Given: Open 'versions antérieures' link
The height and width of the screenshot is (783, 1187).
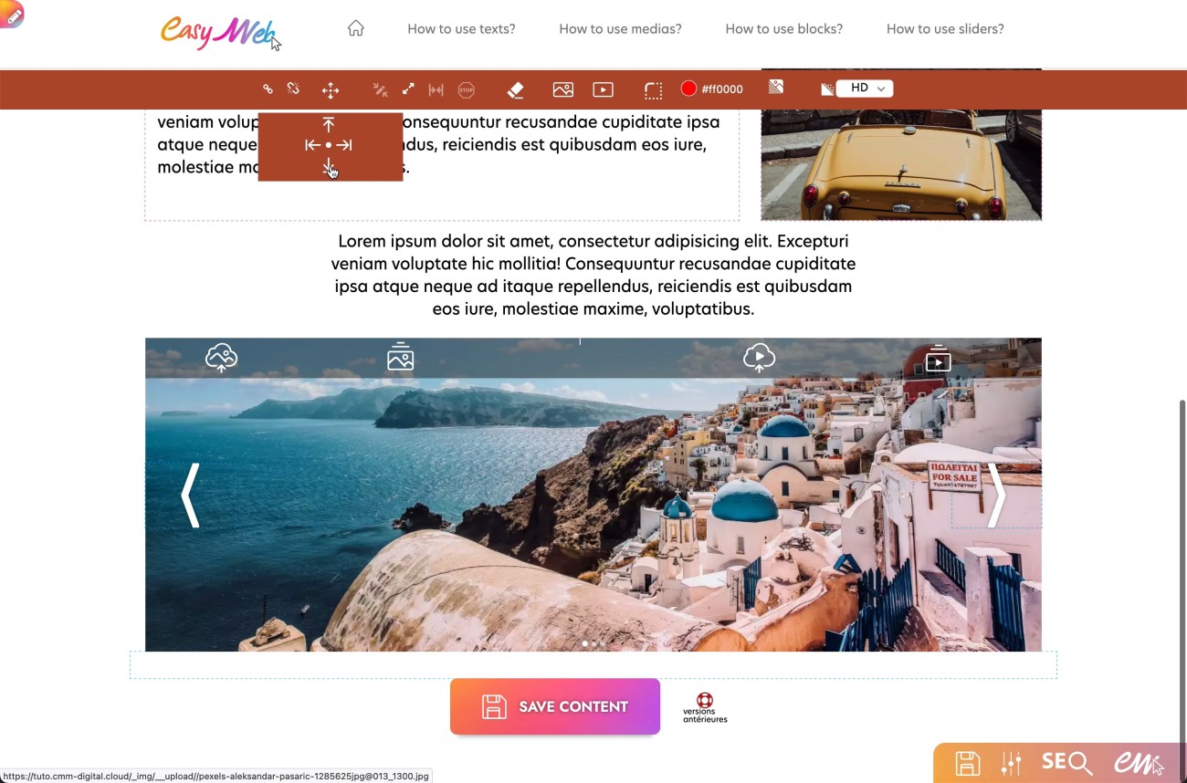Looking at the screenshot, I should (x=705, y=707).
